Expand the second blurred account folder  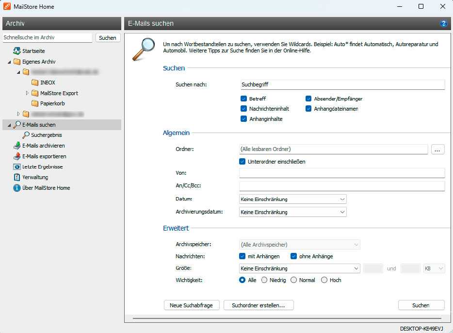tap(18, 114)
